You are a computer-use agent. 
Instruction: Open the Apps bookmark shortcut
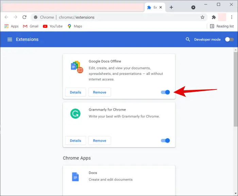pyautogui.click(x=12, y=26)
